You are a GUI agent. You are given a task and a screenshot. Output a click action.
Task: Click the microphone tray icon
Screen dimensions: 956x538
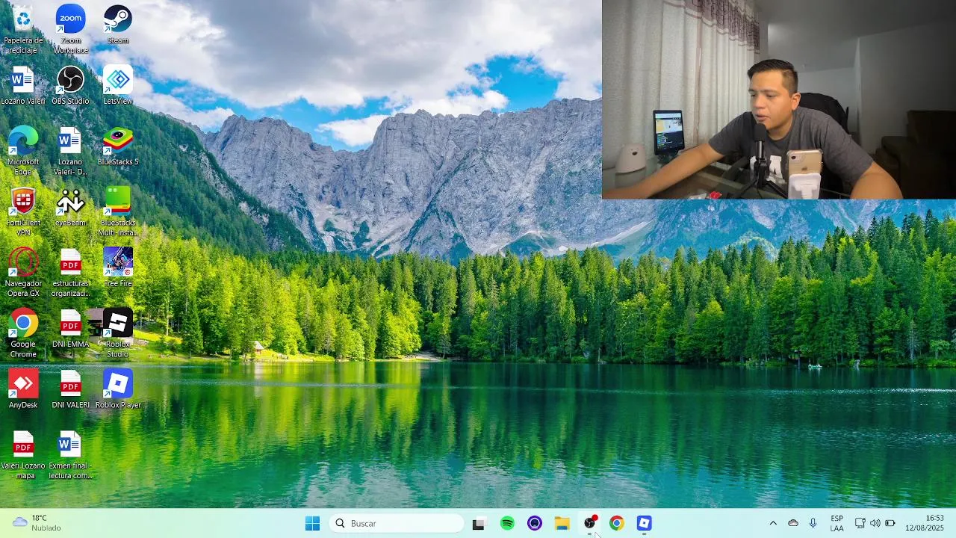[813, 523]
